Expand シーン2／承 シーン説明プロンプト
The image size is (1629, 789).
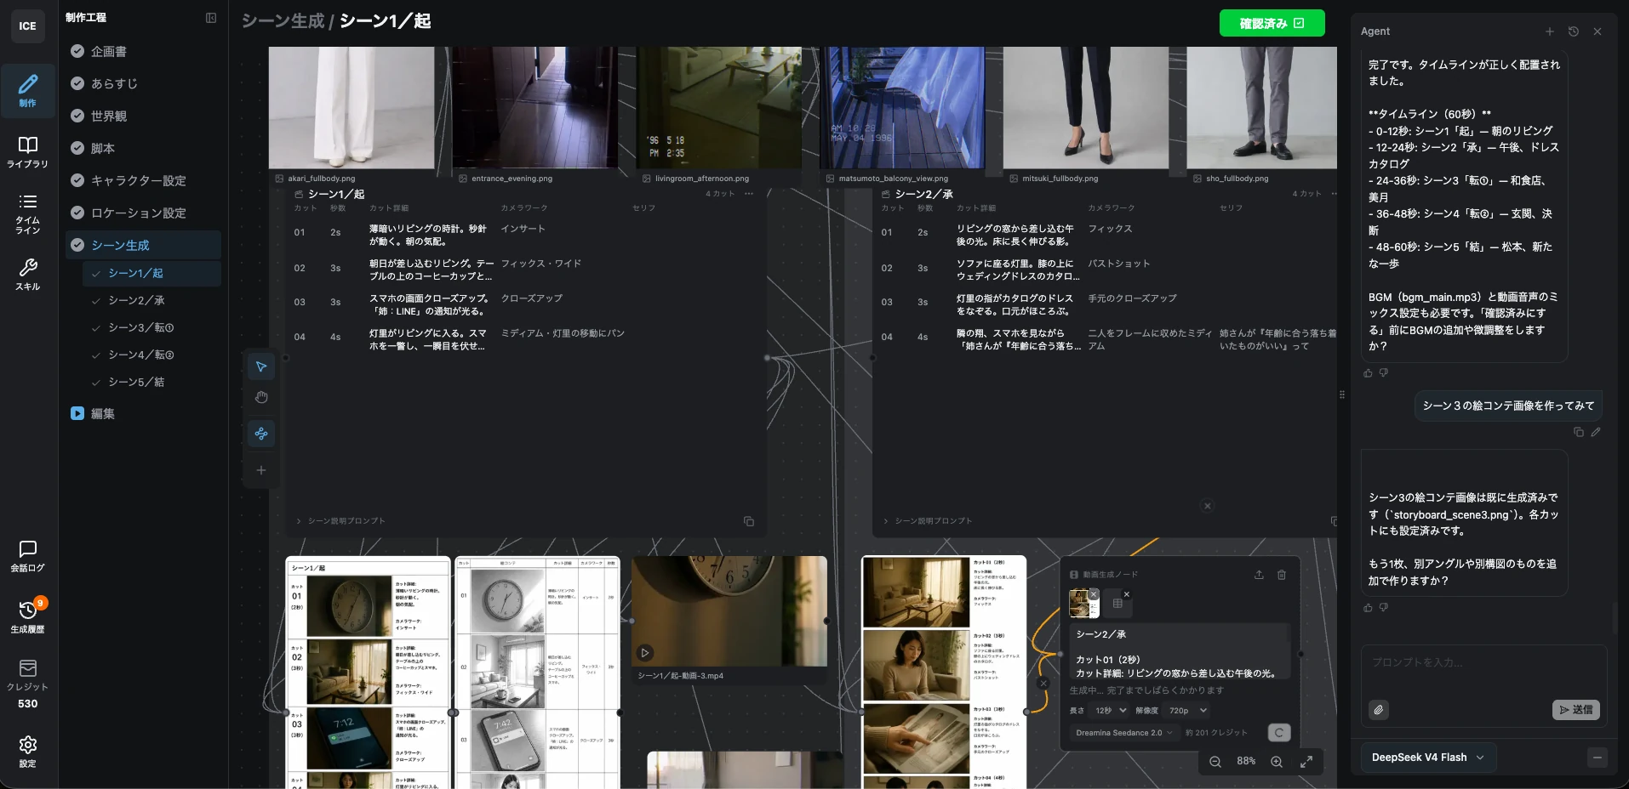[928, 521]
